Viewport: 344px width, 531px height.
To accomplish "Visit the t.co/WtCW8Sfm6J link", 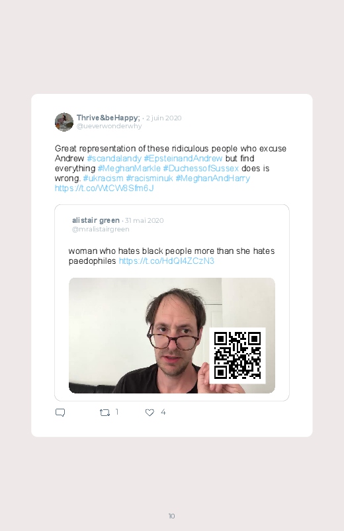I will click(104, 188).
